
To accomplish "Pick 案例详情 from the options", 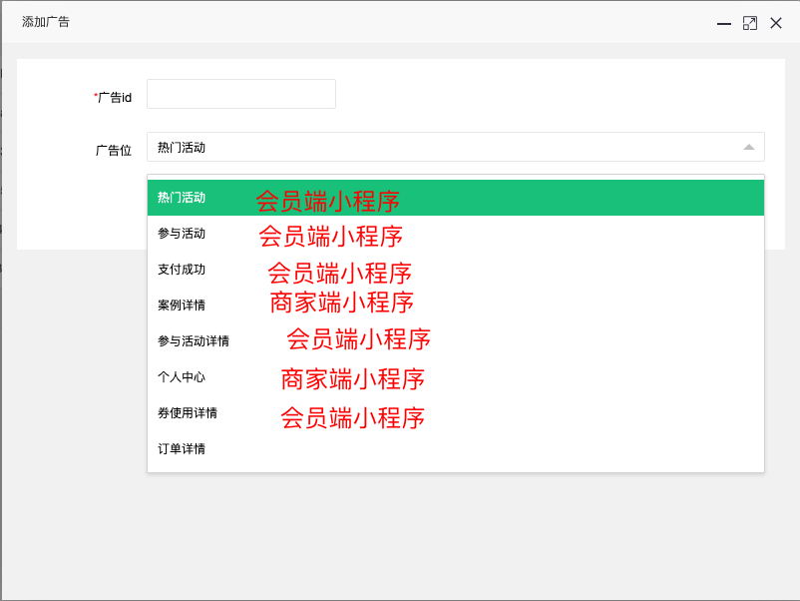I will pyautogui.click(x=456, y=305).
